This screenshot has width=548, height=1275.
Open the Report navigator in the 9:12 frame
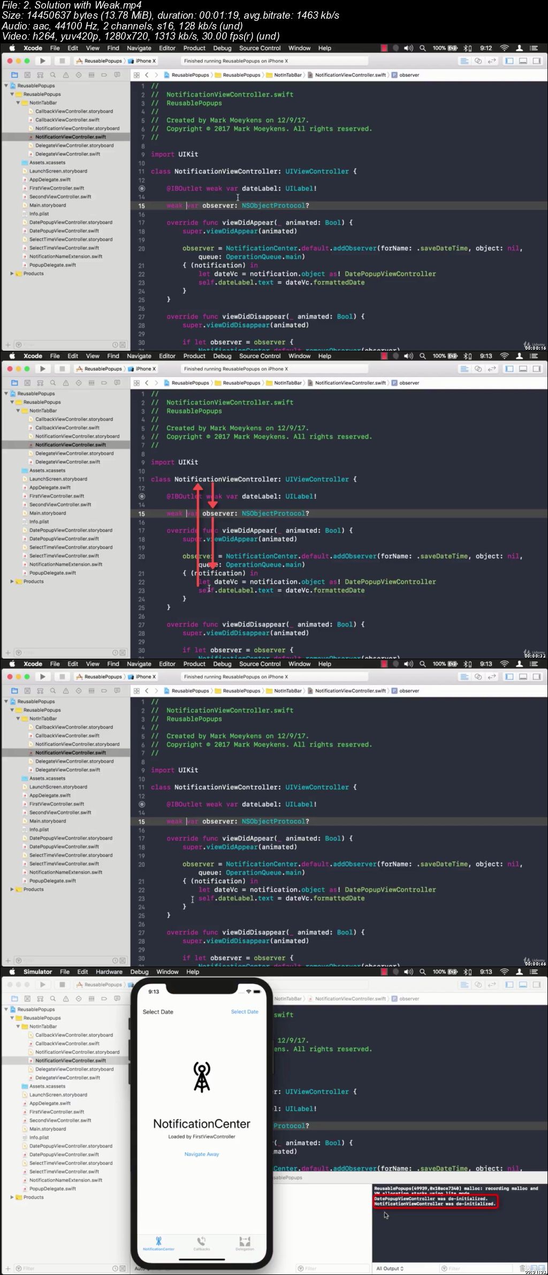(x=117, y=75)
